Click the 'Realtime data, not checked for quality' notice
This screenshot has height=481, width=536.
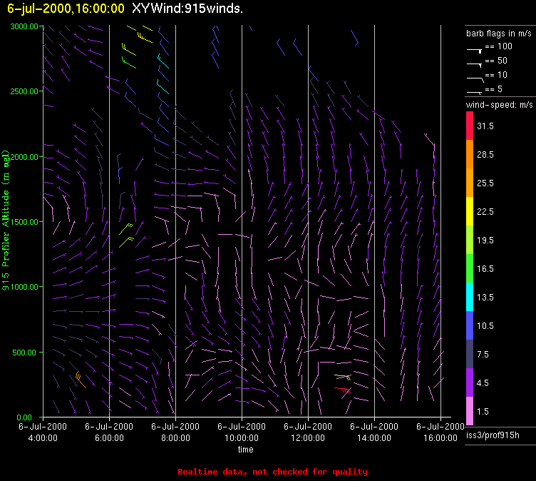coord(272,472)
